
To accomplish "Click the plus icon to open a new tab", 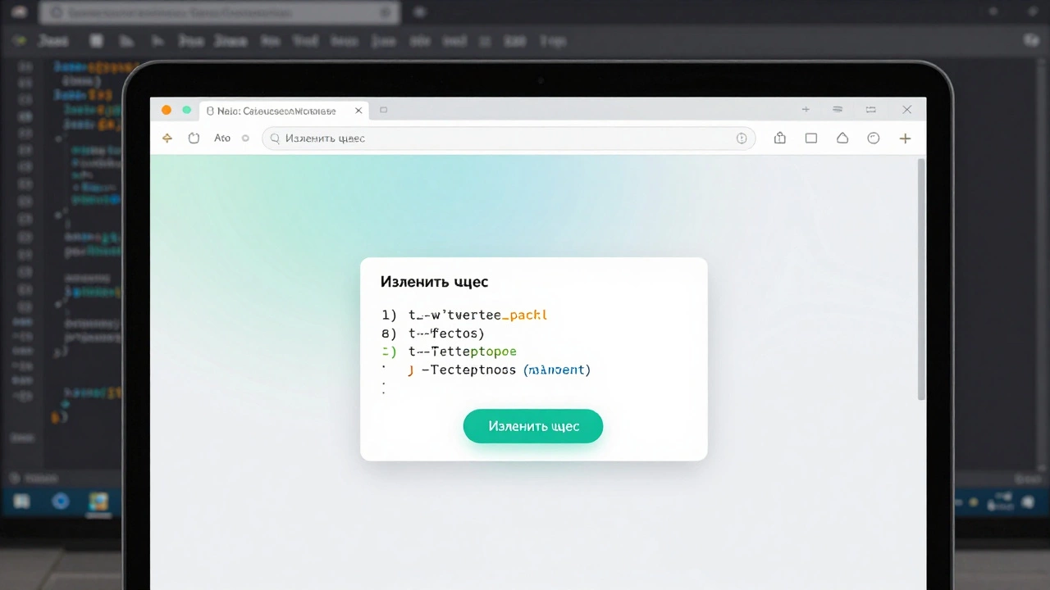I will click(x=905, y=138).
